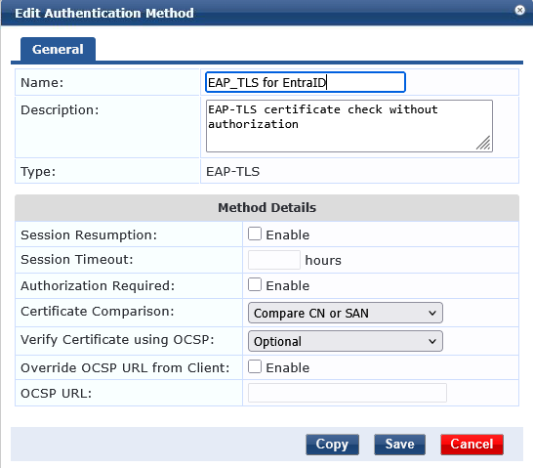Close the Edit Authentication Method dialog
This screenshot has height=468, width=533.
(519, 10)
